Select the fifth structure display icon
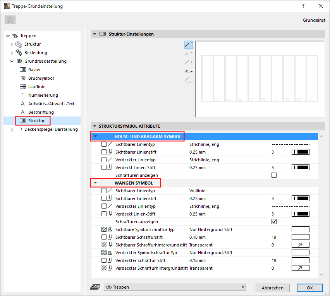 (x=189, y=80)
